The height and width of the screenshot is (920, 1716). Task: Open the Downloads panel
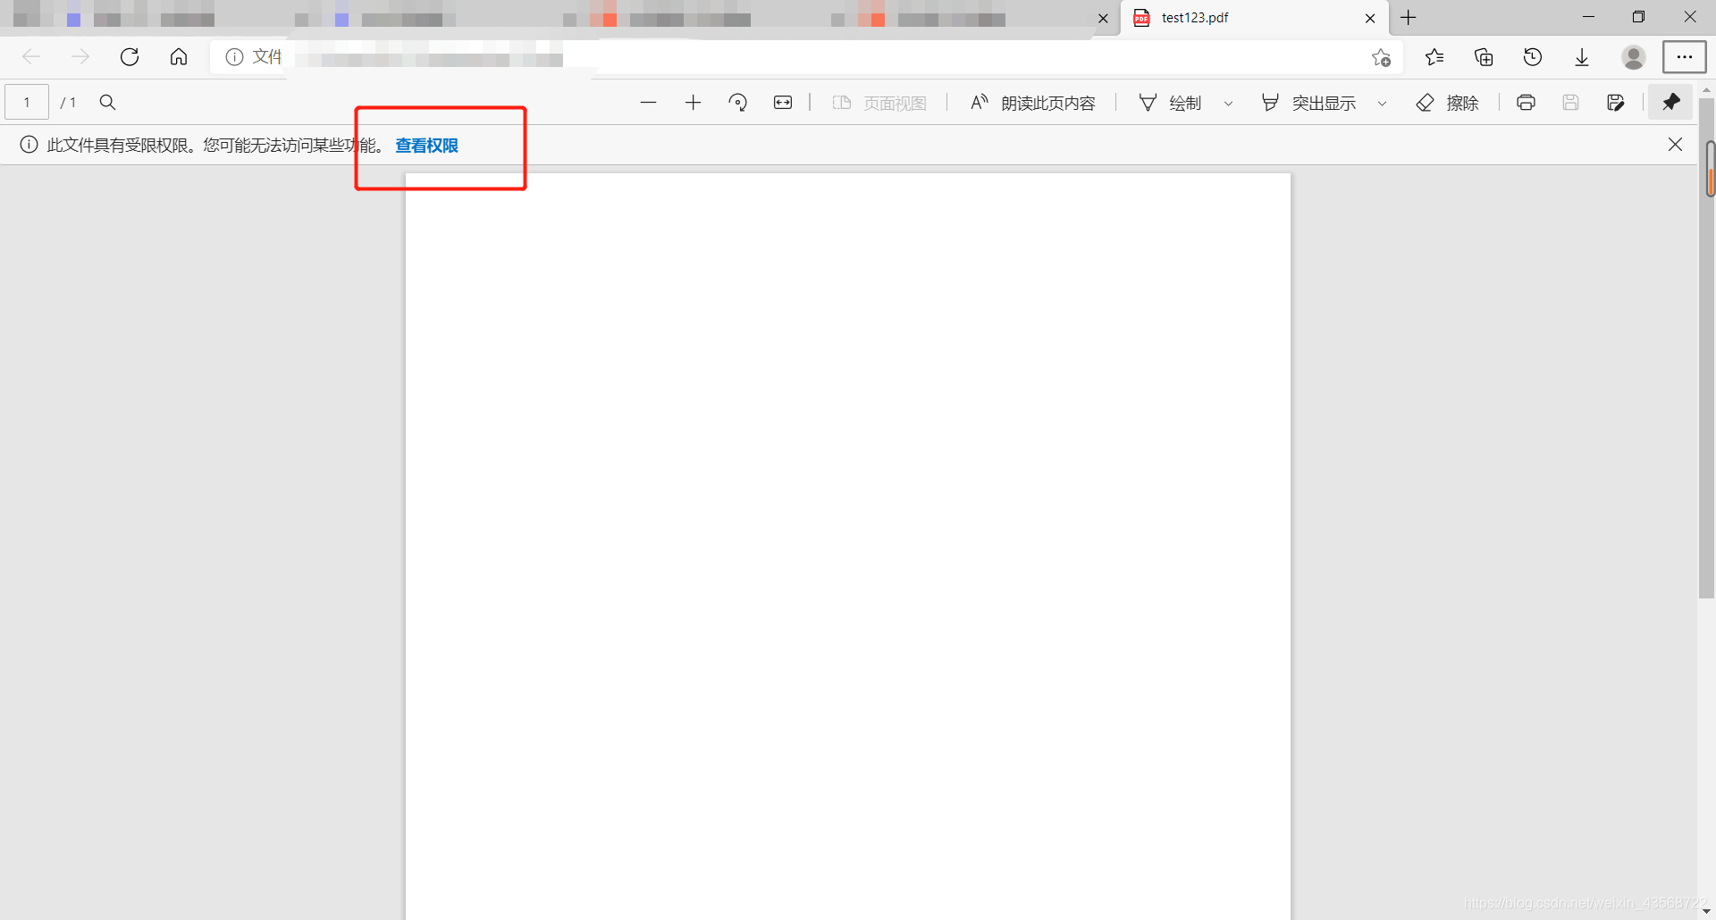pos(1582,57)
